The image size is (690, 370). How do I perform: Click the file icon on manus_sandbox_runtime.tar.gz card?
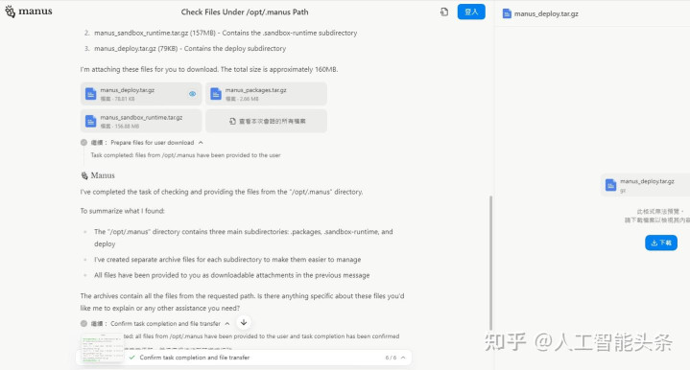(90, 121)
